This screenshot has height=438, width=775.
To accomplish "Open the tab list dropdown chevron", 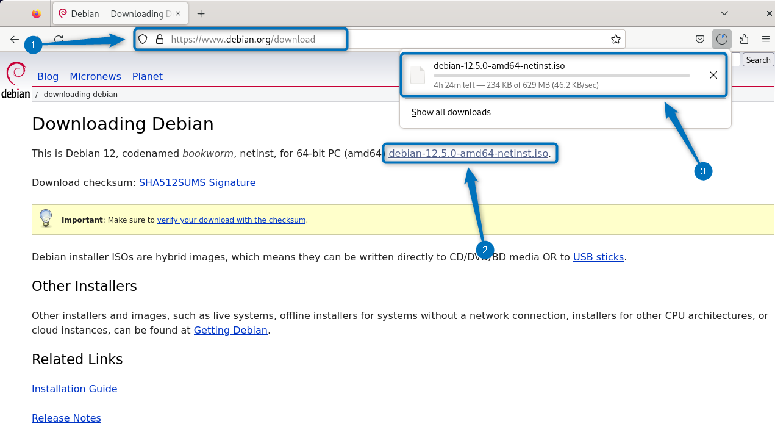I will [x=724, y=13].
